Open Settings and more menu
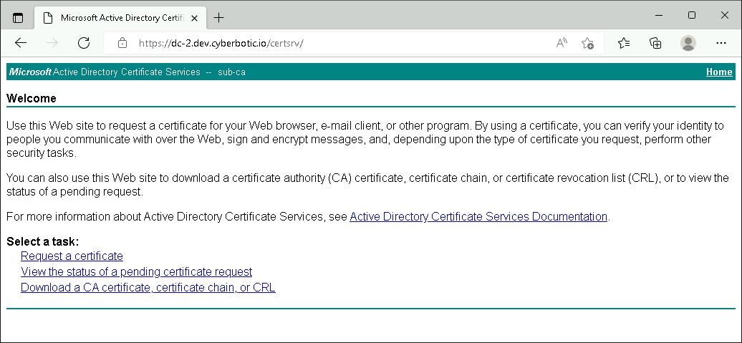The height and width of the screenshot is (343, 742). [x=721, y=43]
